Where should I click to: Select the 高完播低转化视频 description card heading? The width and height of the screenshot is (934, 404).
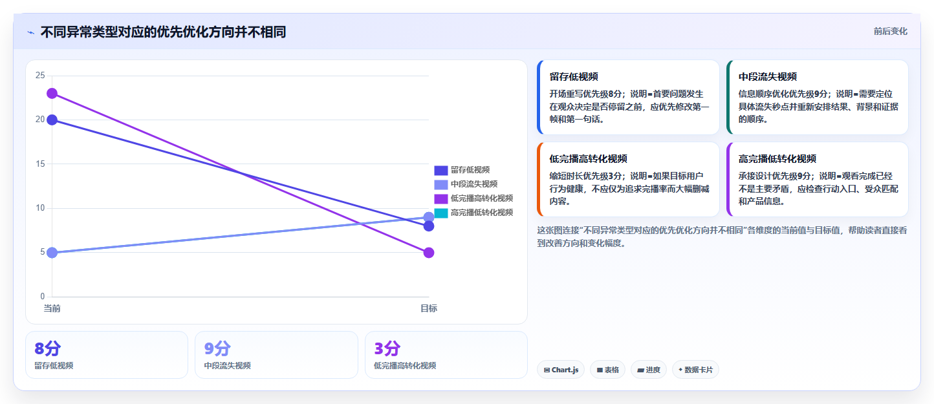(x=777, y=159)
